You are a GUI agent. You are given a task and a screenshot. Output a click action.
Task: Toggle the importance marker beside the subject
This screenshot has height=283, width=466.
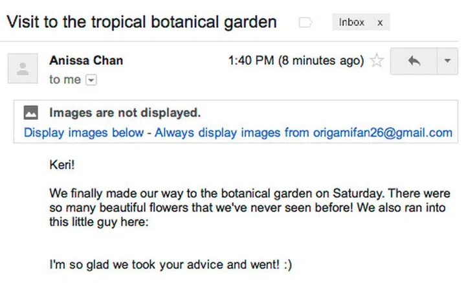pos(305,23)
